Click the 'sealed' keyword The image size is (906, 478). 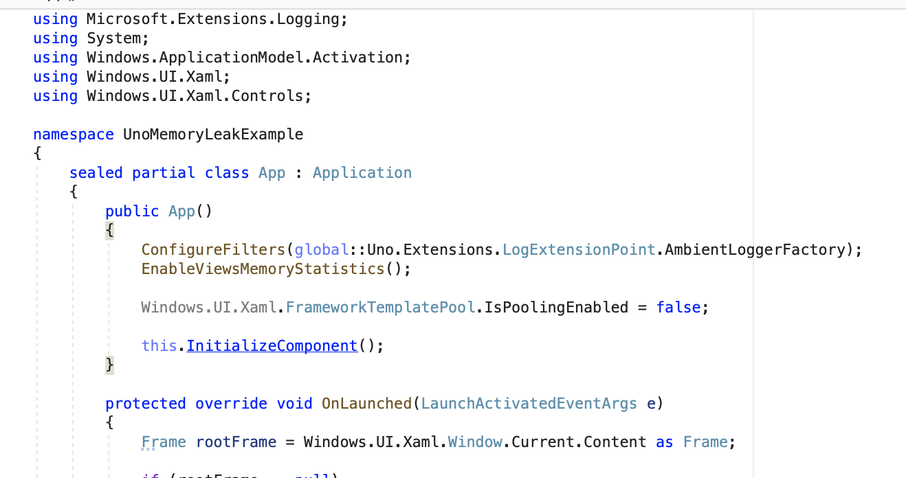[96, 172]
